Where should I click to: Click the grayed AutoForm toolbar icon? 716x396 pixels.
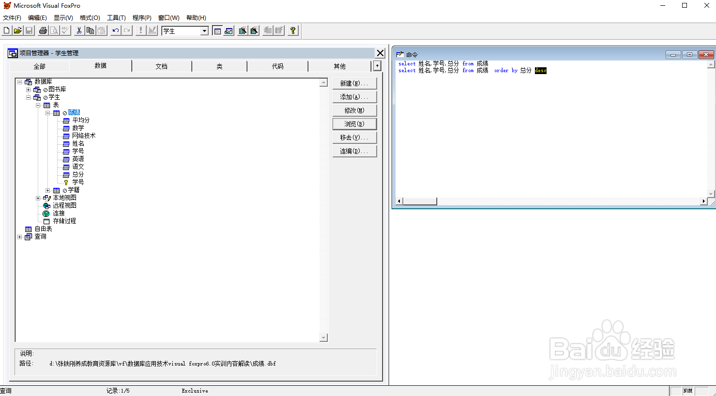(268, 30)
